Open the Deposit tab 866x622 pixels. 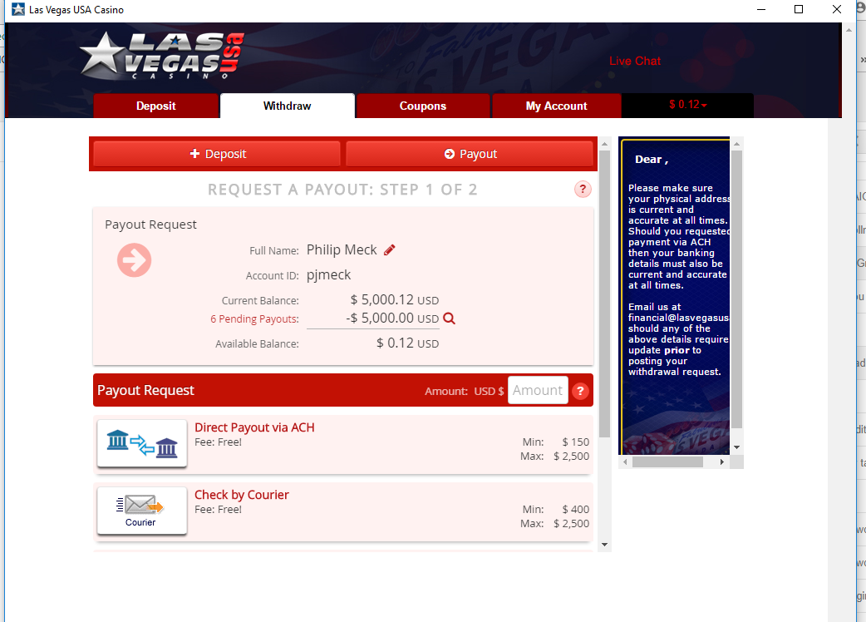[156, 106]
